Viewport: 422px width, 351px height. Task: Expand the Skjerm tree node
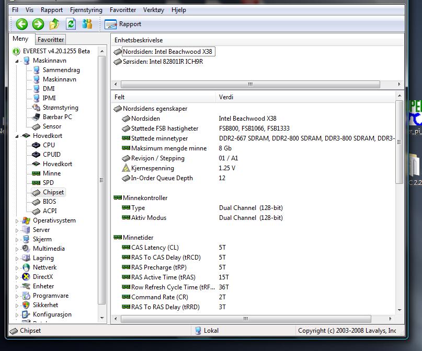pos(17,240)
